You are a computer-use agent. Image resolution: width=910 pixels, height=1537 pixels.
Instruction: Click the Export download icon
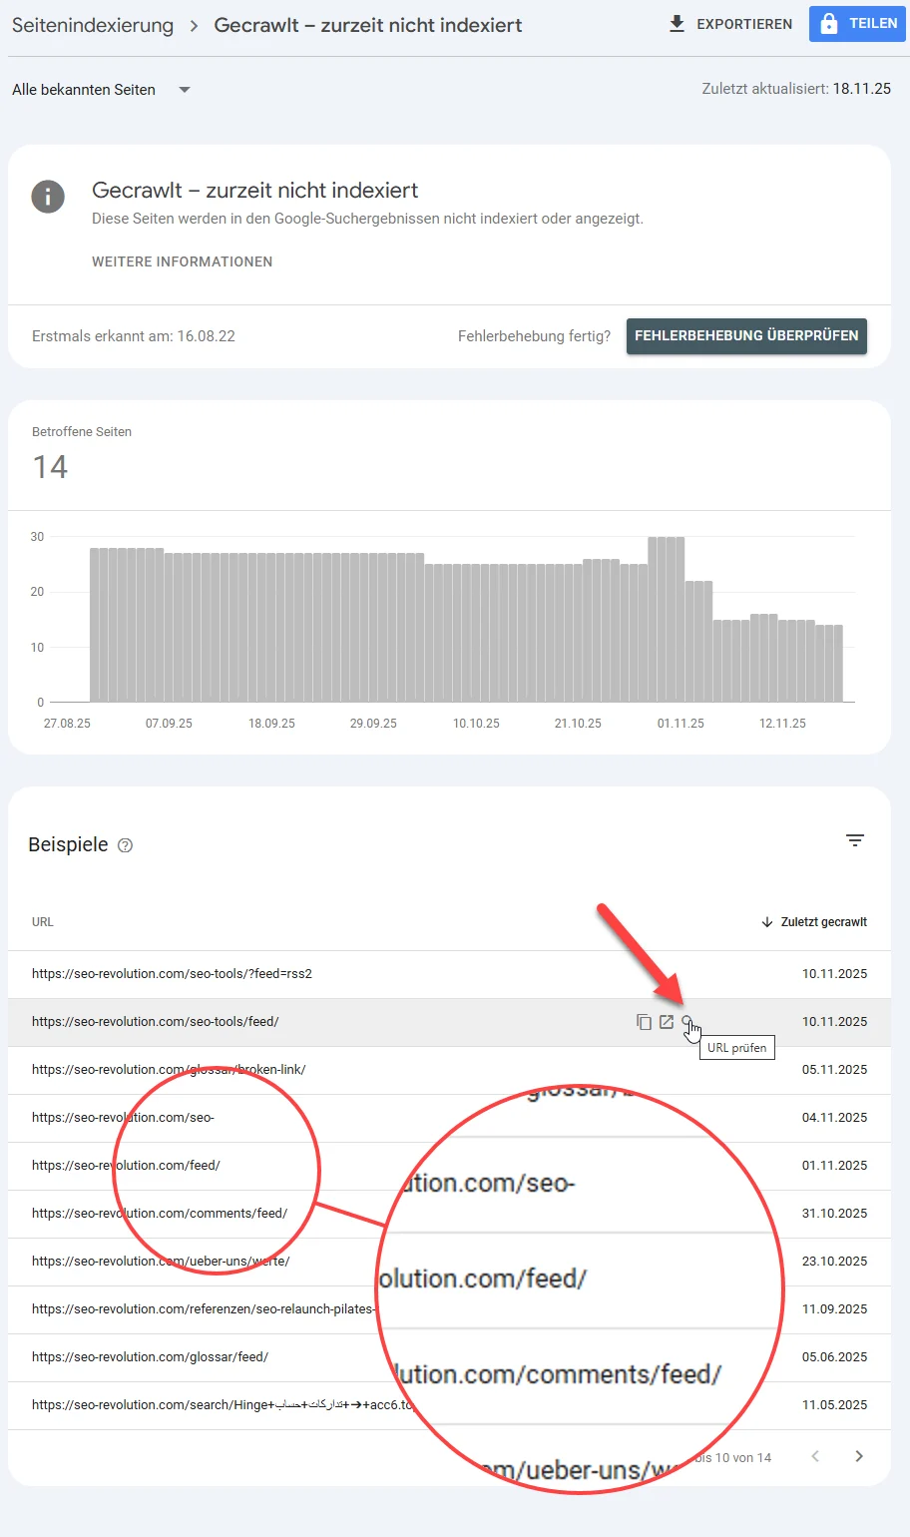click(x=680, y=23)
